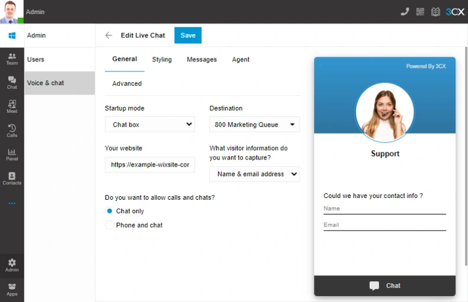Open the Name & email address dropdown
This screenshot has height=302, width=468.
tap(255, 174)
